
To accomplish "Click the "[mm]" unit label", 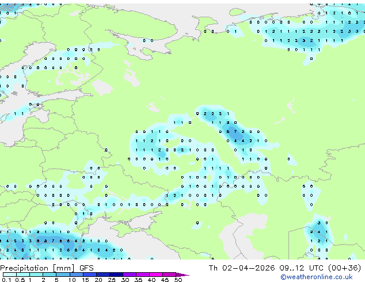I will [x=63, y=268].
